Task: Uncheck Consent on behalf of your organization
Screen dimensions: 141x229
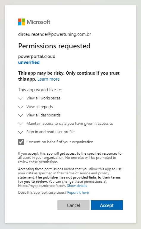Action: click(x=21, y=142)
